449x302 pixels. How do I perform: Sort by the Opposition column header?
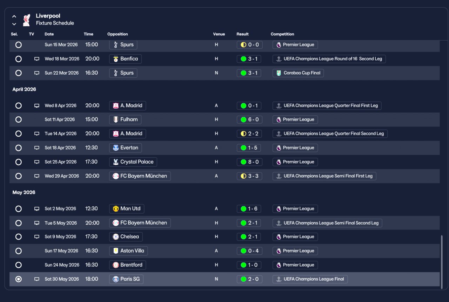click(118, 34)
